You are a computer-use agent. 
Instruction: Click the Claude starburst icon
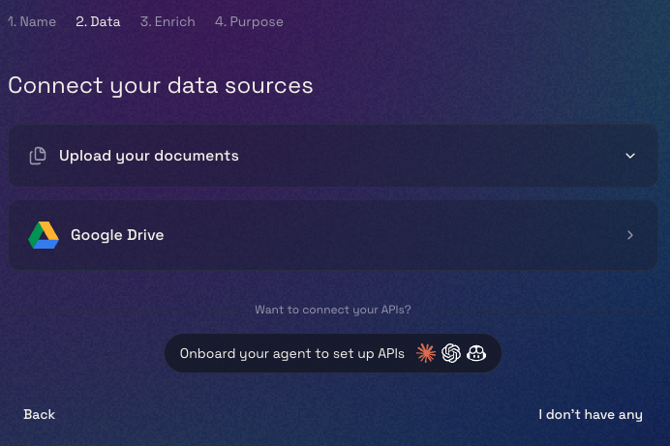click(x=426, y=353)
